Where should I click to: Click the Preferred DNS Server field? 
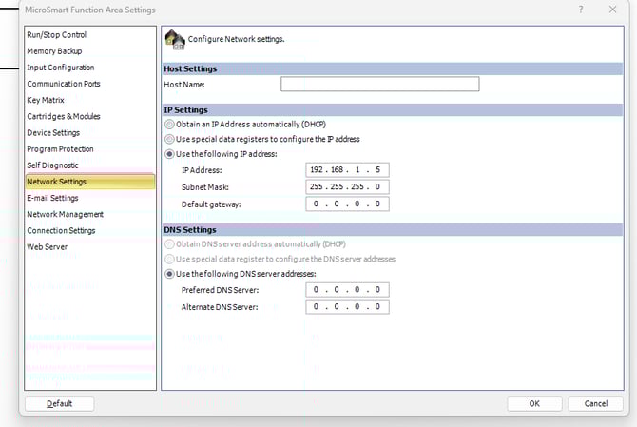pos(347,290)
